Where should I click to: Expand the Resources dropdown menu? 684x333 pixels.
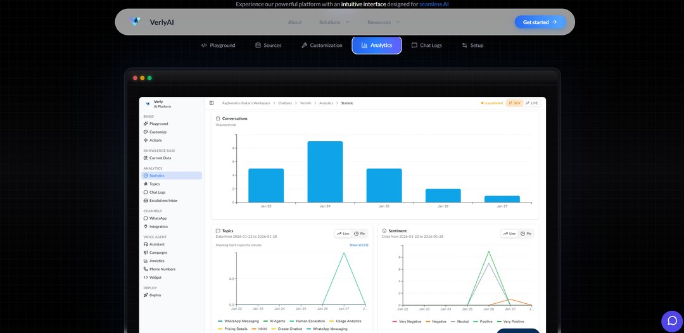click(383, 22)
